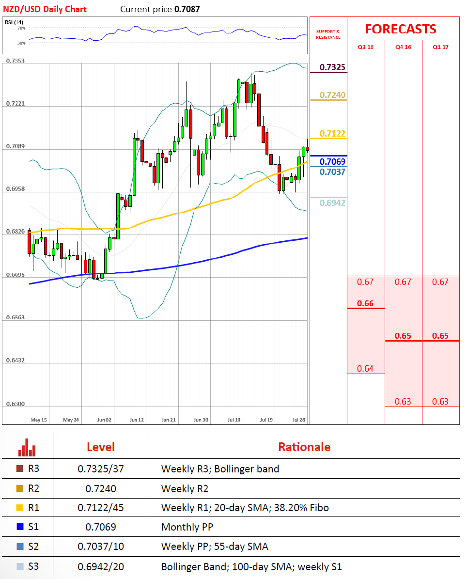Click the S3 row label

point(33,566)
